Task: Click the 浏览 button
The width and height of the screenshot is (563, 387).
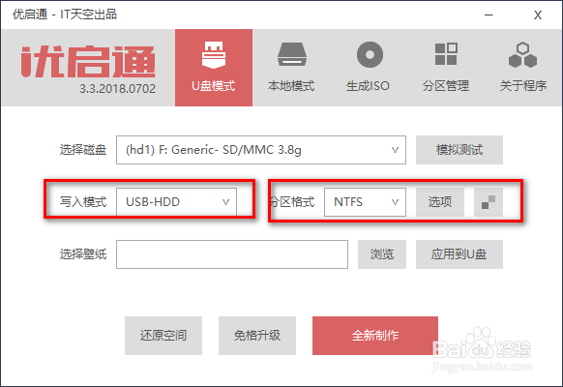Action: (x=382, y=254)
